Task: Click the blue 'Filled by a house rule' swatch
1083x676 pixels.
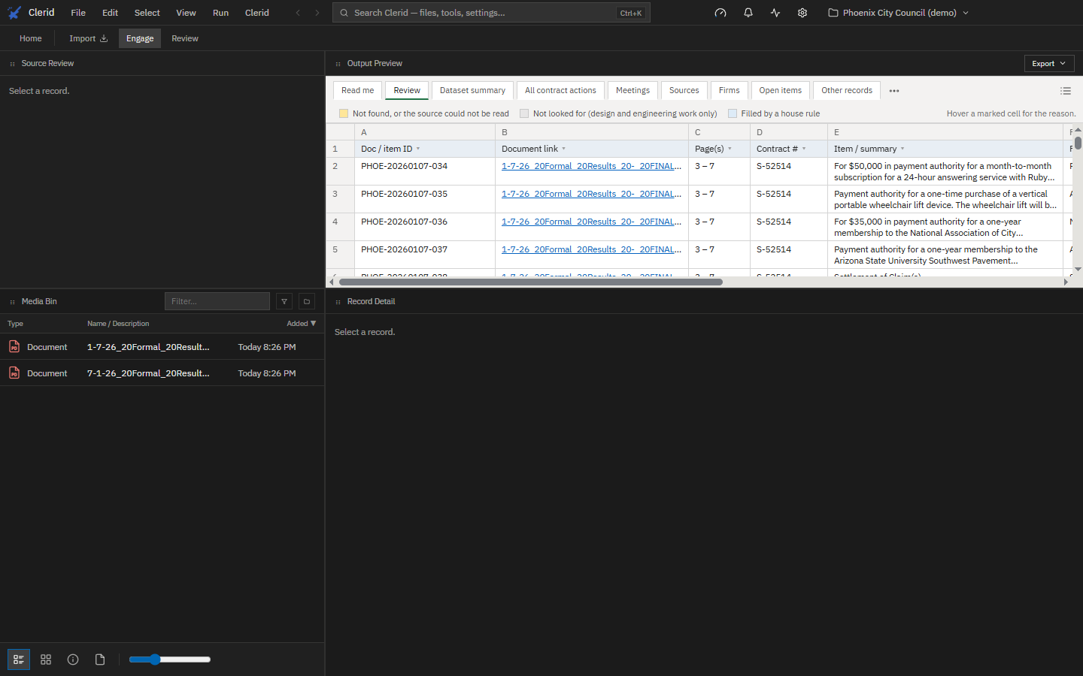Action: (x=733, y=113)
